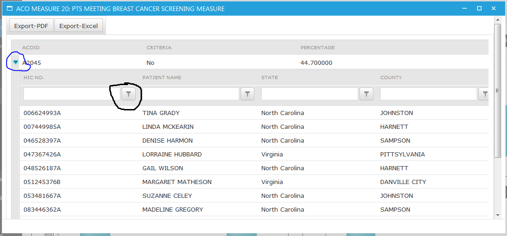Click the County column filter icon
507x236 pixels.
click(484, 94)
